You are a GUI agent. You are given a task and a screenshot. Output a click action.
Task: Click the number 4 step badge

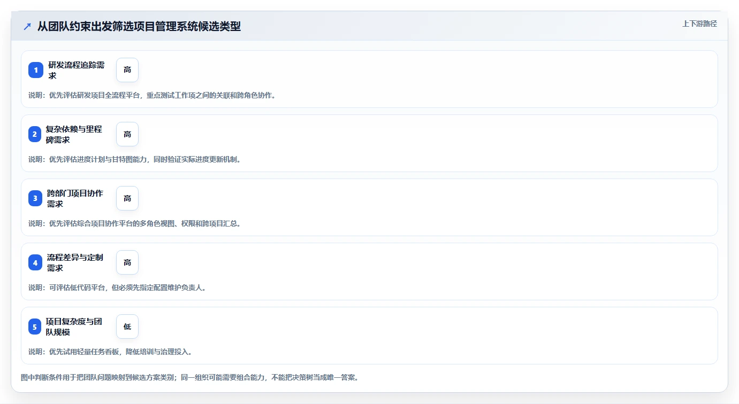tap(35, 262)
